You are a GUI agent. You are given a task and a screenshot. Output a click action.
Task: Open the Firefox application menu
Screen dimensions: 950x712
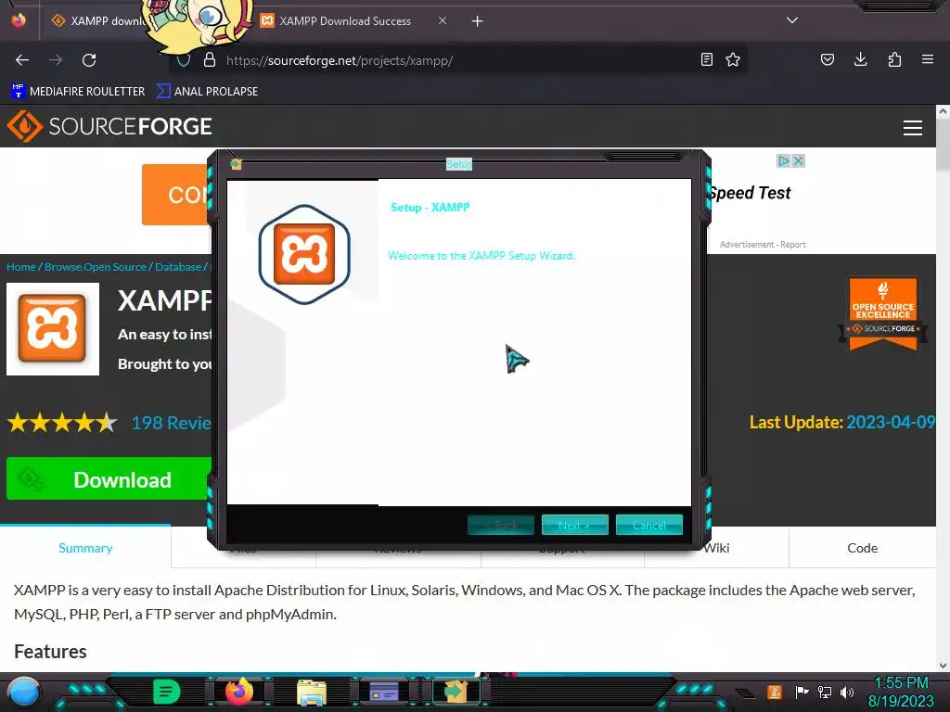click(928, 59)
